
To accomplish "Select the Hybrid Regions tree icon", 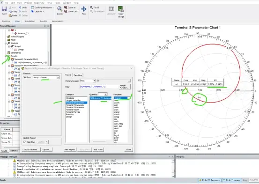I will coord(9,37).
